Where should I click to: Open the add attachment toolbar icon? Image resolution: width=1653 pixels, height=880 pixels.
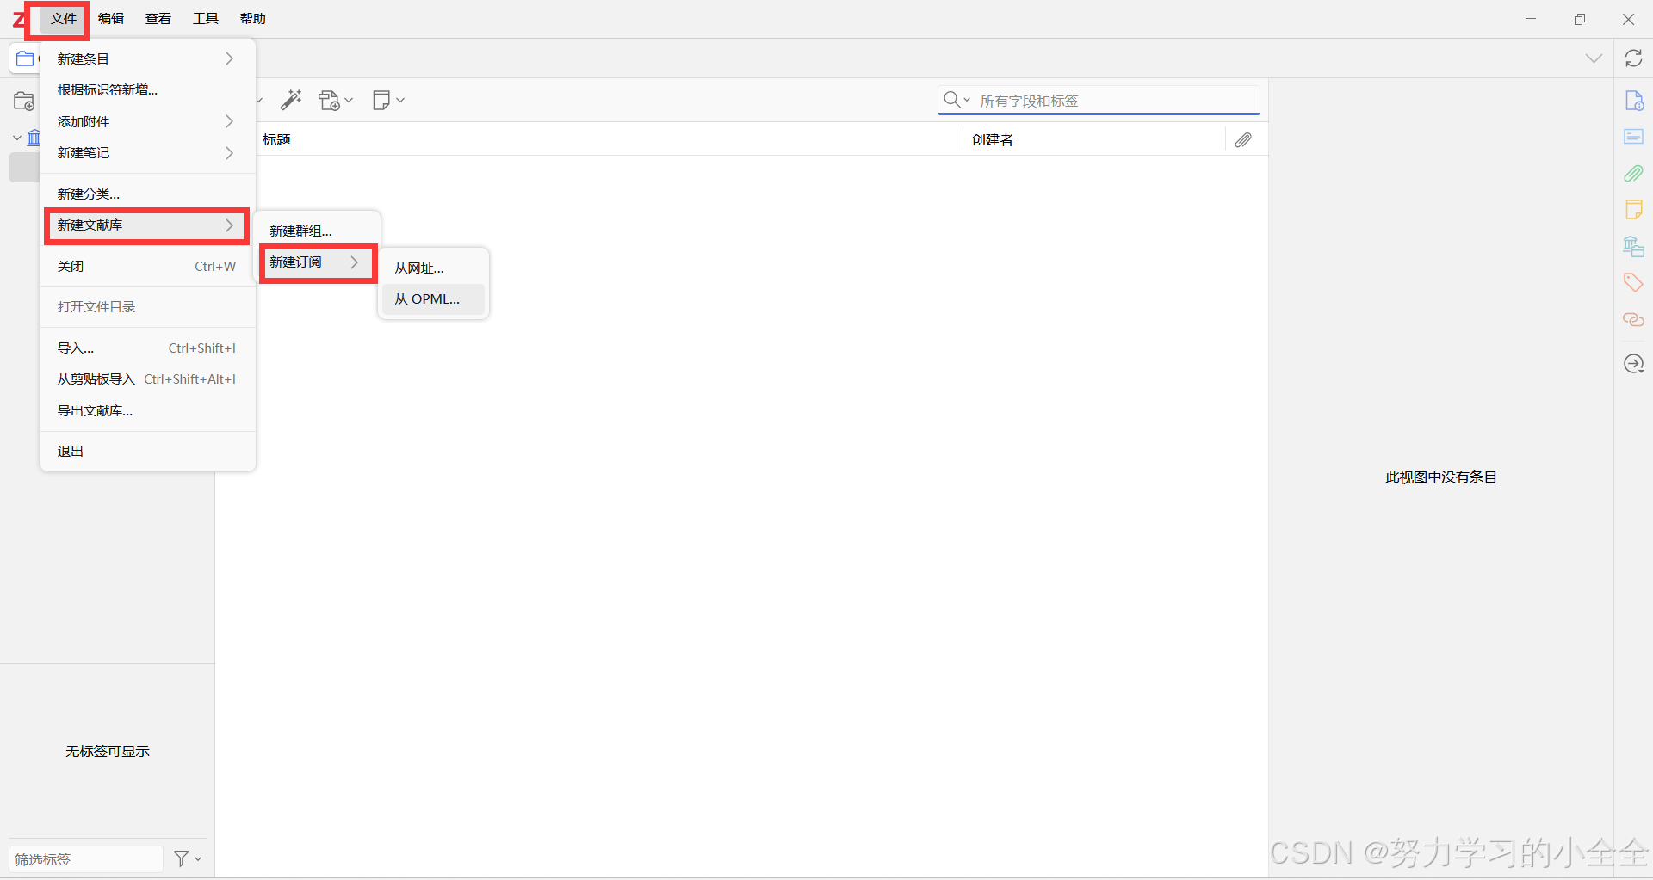click(x=335, y=101)
